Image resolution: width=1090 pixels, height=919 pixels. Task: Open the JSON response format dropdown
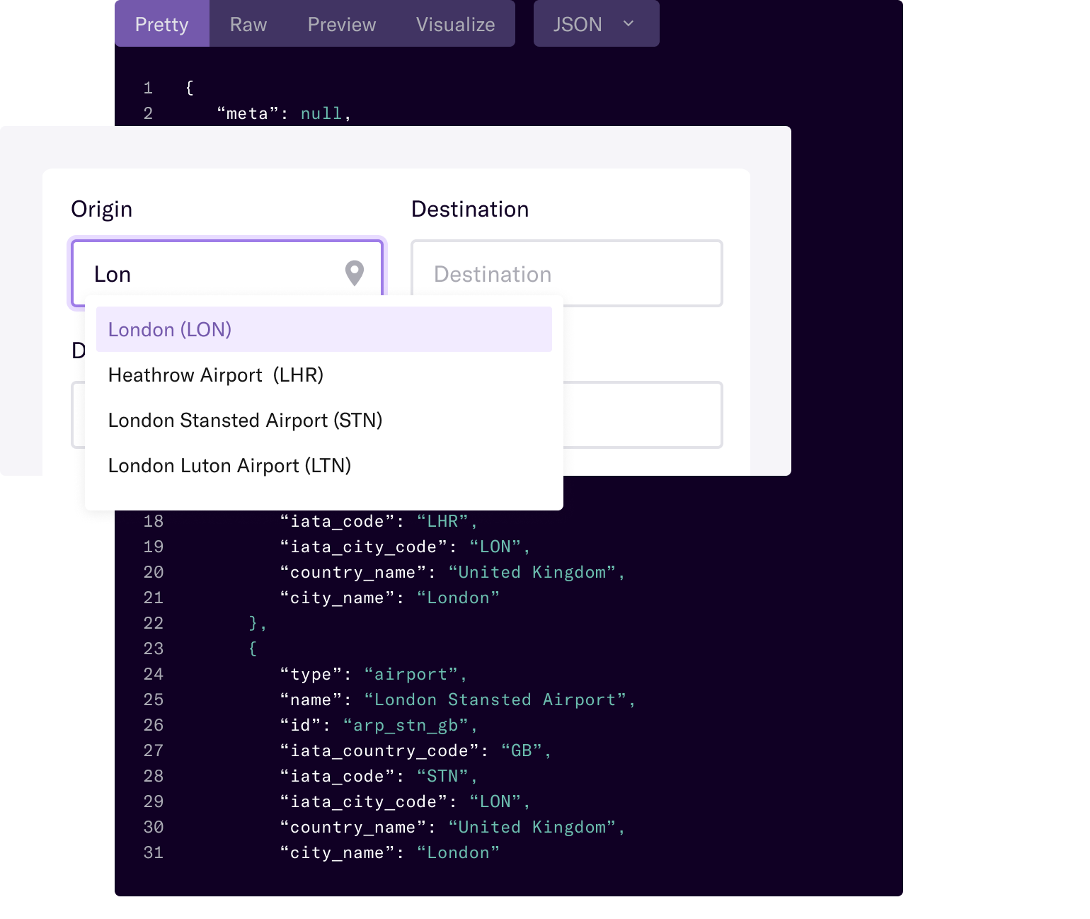(595, 23)
